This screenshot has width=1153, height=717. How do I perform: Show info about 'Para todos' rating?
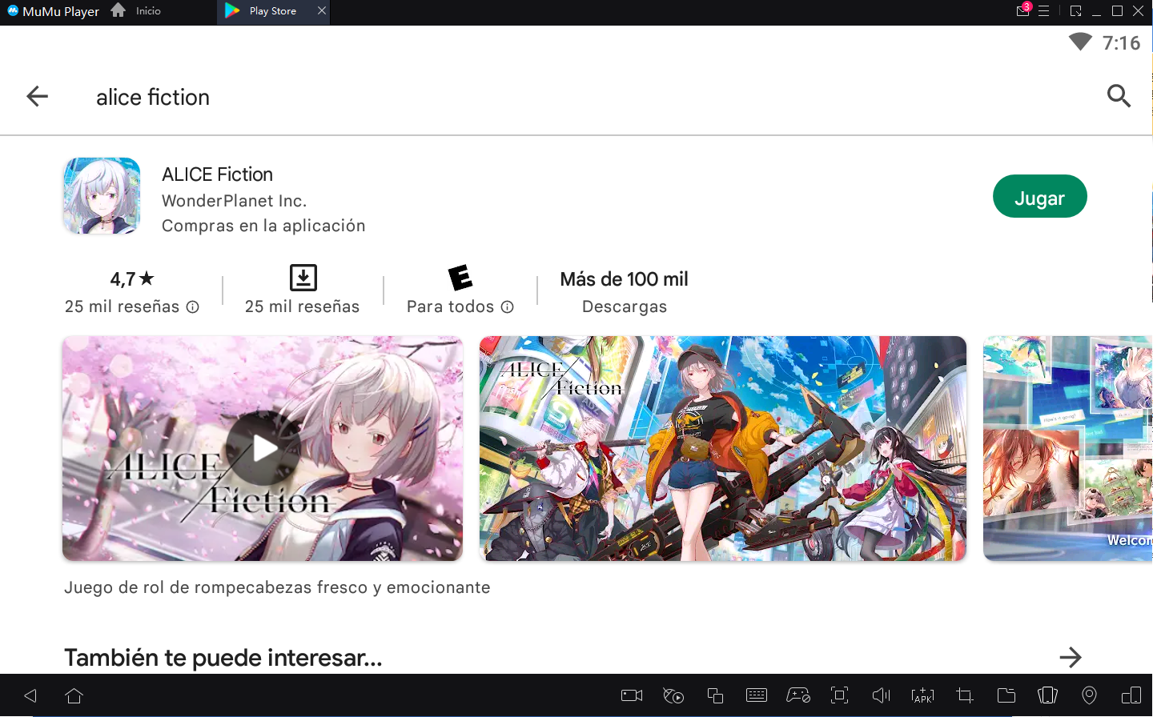[x=507, y=306]
